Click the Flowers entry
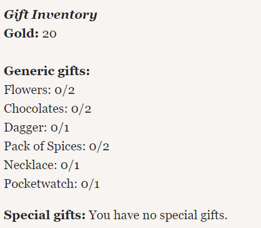The width and height of the screenshot is (261, 228). tap(39, 90)
